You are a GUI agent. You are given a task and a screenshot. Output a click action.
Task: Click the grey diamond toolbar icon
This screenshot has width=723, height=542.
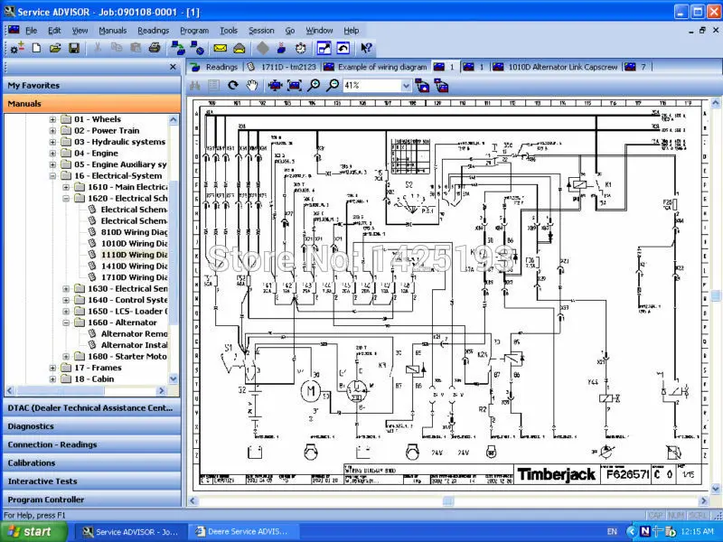pyautogui.click(x=262, y=48)
